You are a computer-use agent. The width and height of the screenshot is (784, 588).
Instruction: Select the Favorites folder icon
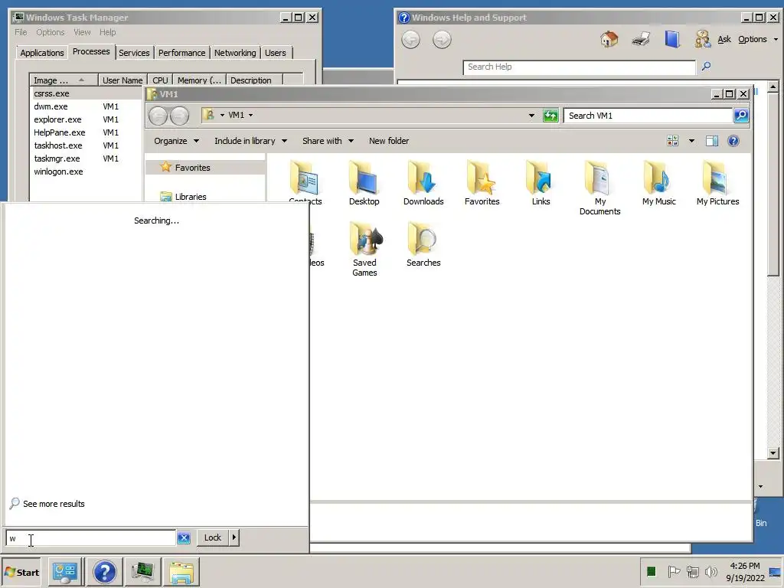pyautogui.click(x=482, y=183)
